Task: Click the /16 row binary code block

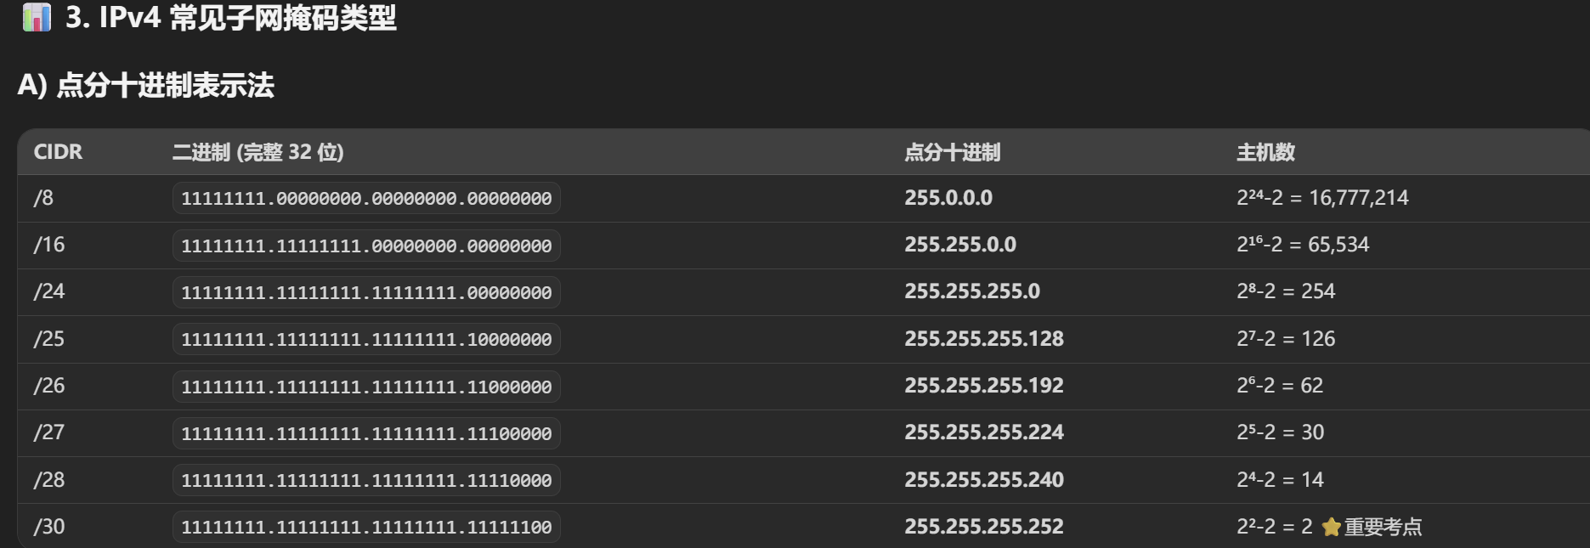Action: [x=366, y=246]
